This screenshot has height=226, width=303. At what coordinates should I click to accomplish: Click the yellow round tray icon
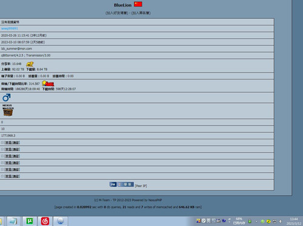click(x=268, y=221)
